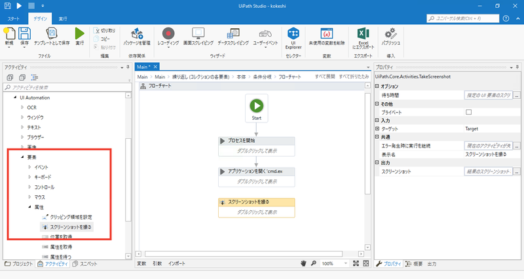The height and width of the screenshot is (279, 524).
Task: Collapse the UI Automation tree node
Action: pos(14,98)
